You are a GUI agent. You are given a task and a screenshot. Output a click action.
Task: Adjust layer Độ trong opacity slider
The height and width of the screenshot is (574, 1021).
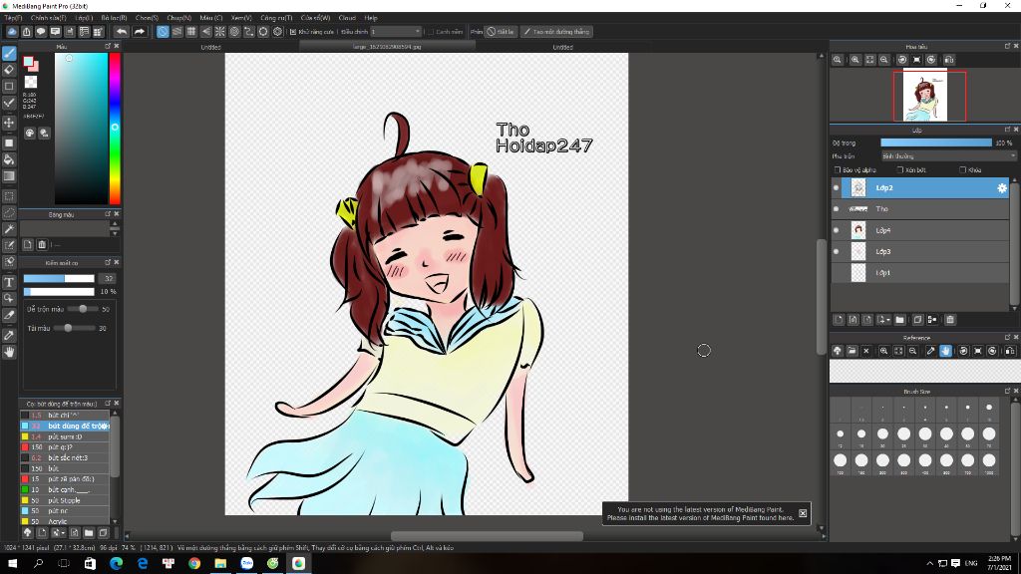coord(936,143)
